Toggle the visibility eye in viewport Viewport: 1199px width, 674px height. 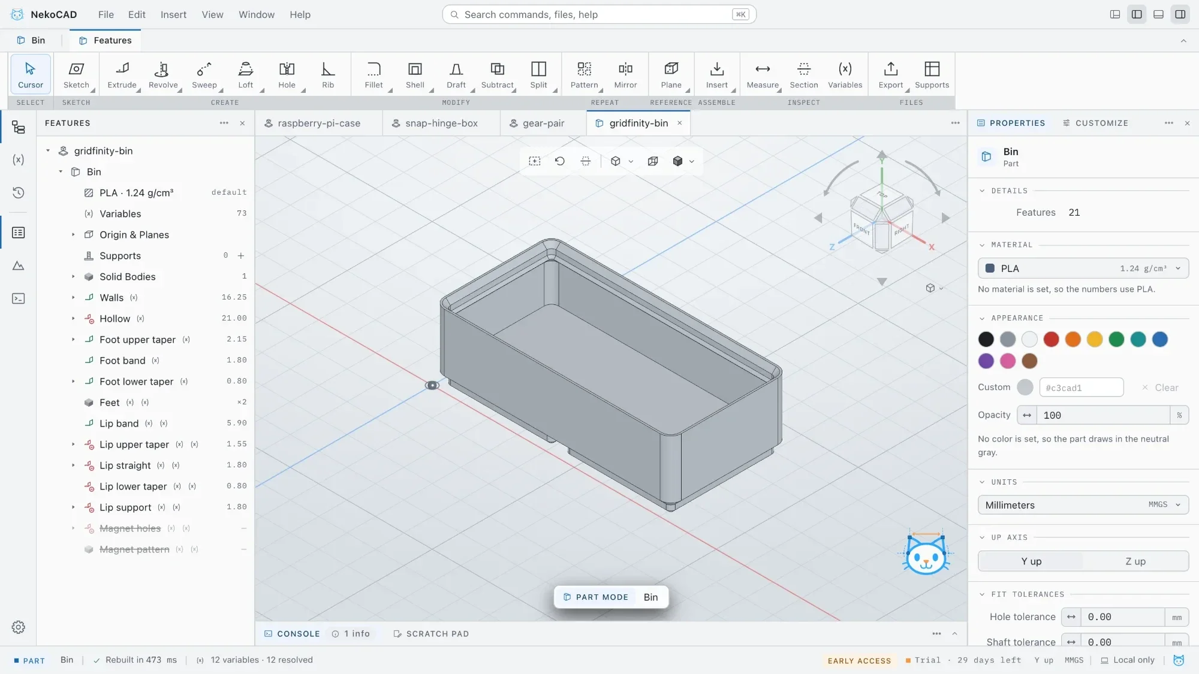click(432, 385)
